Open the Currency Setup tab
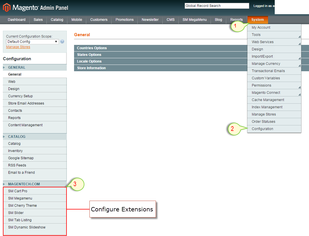Image resolution: width=309 pixels, height=236 pixels. [35, 96]
